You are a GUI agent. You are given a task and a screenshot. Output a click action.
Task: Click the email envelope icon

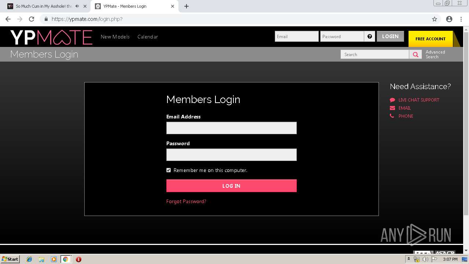(392, 108)
